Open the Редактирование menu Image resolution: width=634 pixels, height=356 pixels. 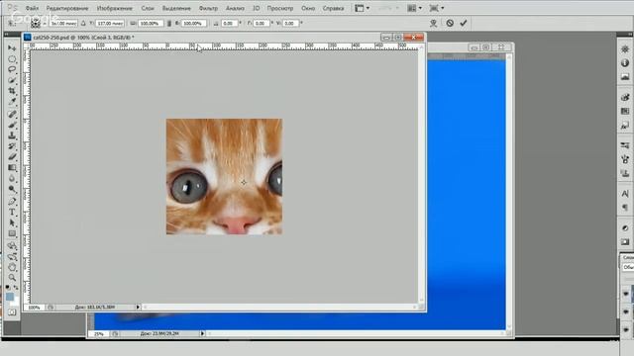[67, 8]
